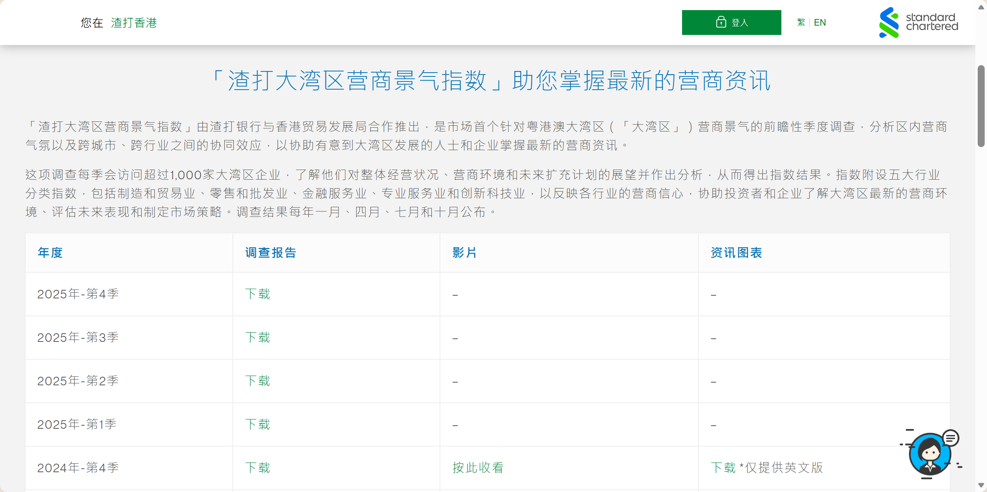Image resolution: width=987 pixels, height=492 pixels.
Task: Click the scrollbar down arrow
Action: (x=981, y=485)
